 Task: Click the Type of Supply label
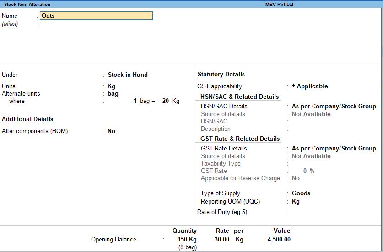click(220, 193)
